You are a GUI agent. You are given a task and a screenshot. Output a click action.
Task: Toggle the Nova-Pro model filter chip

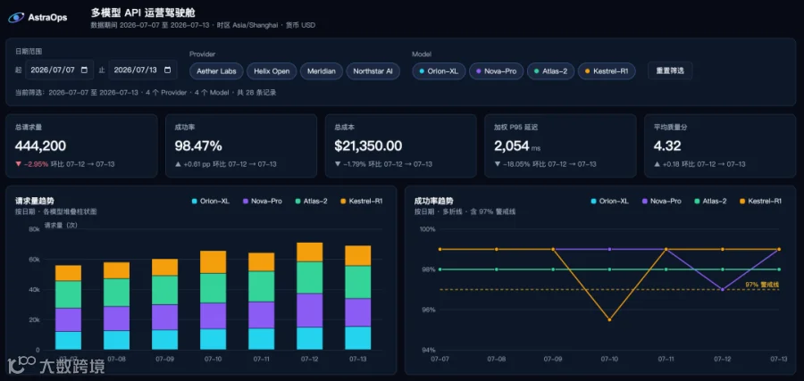[497, 71]
